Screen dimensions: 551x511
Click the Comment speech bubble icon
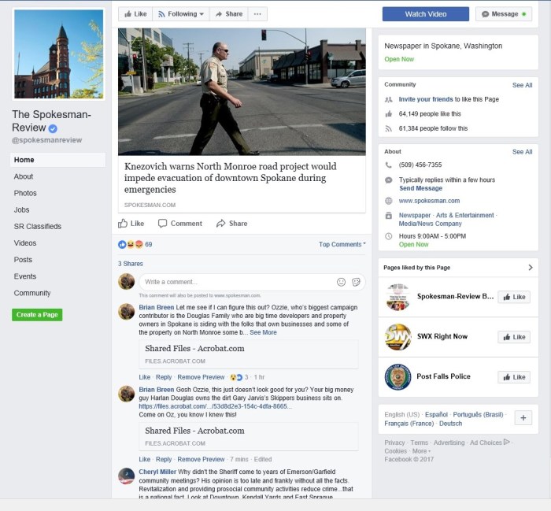pos(162,224)
